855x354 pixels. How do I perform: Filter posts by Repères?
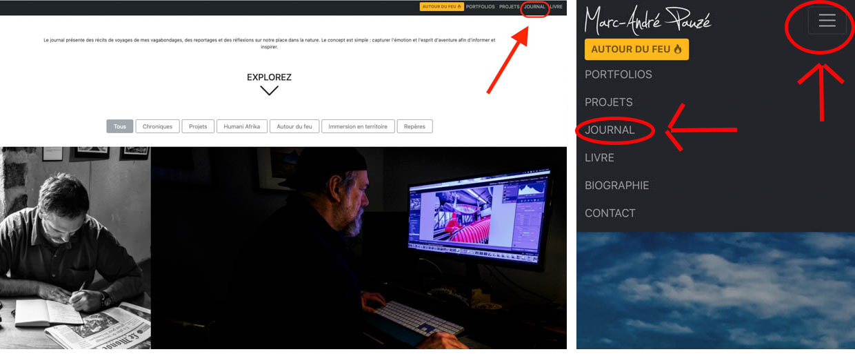pyautogui.click(x=414, y=126)
